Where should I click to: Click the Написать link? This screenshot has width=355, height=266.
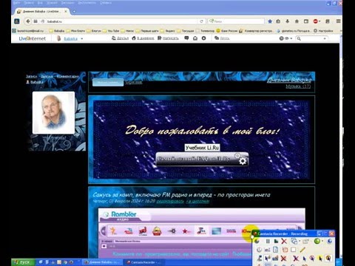pyautogui.click(x=168, y=38)
